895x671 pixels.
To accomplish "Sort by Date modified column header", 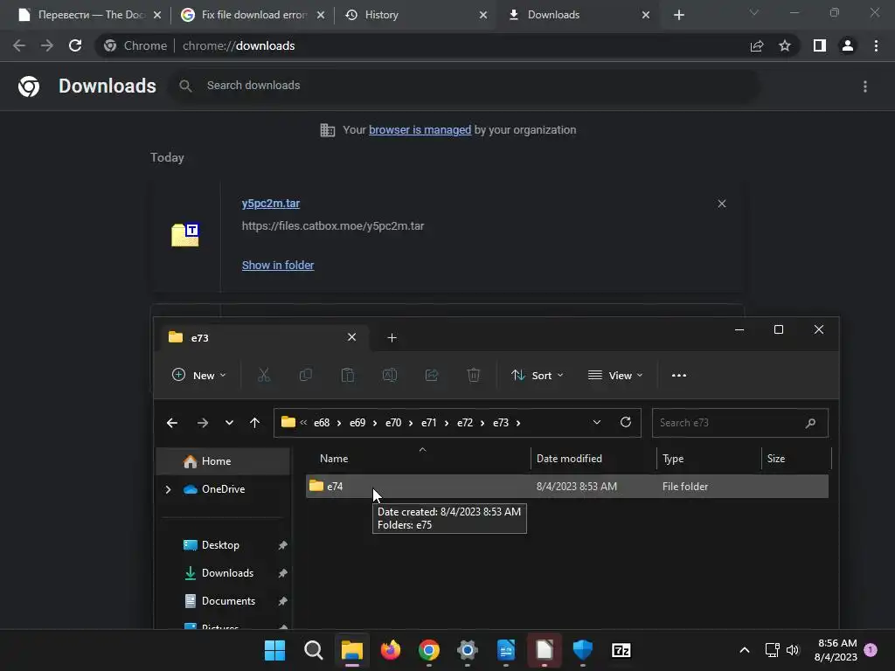I will point(593,459).
